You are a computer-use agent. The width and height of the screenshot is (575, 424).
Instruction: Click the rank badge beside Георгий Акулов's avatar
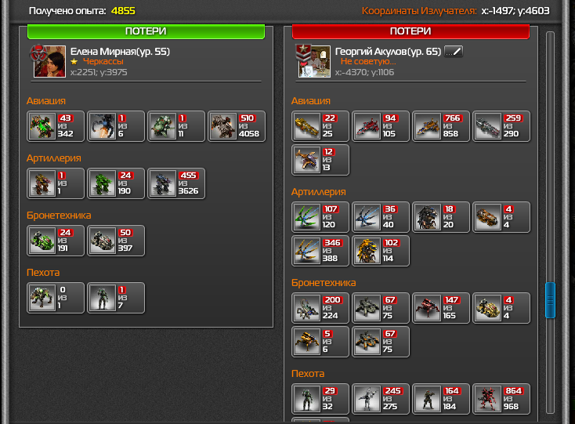pyautogui.click(x=303, y=53)
